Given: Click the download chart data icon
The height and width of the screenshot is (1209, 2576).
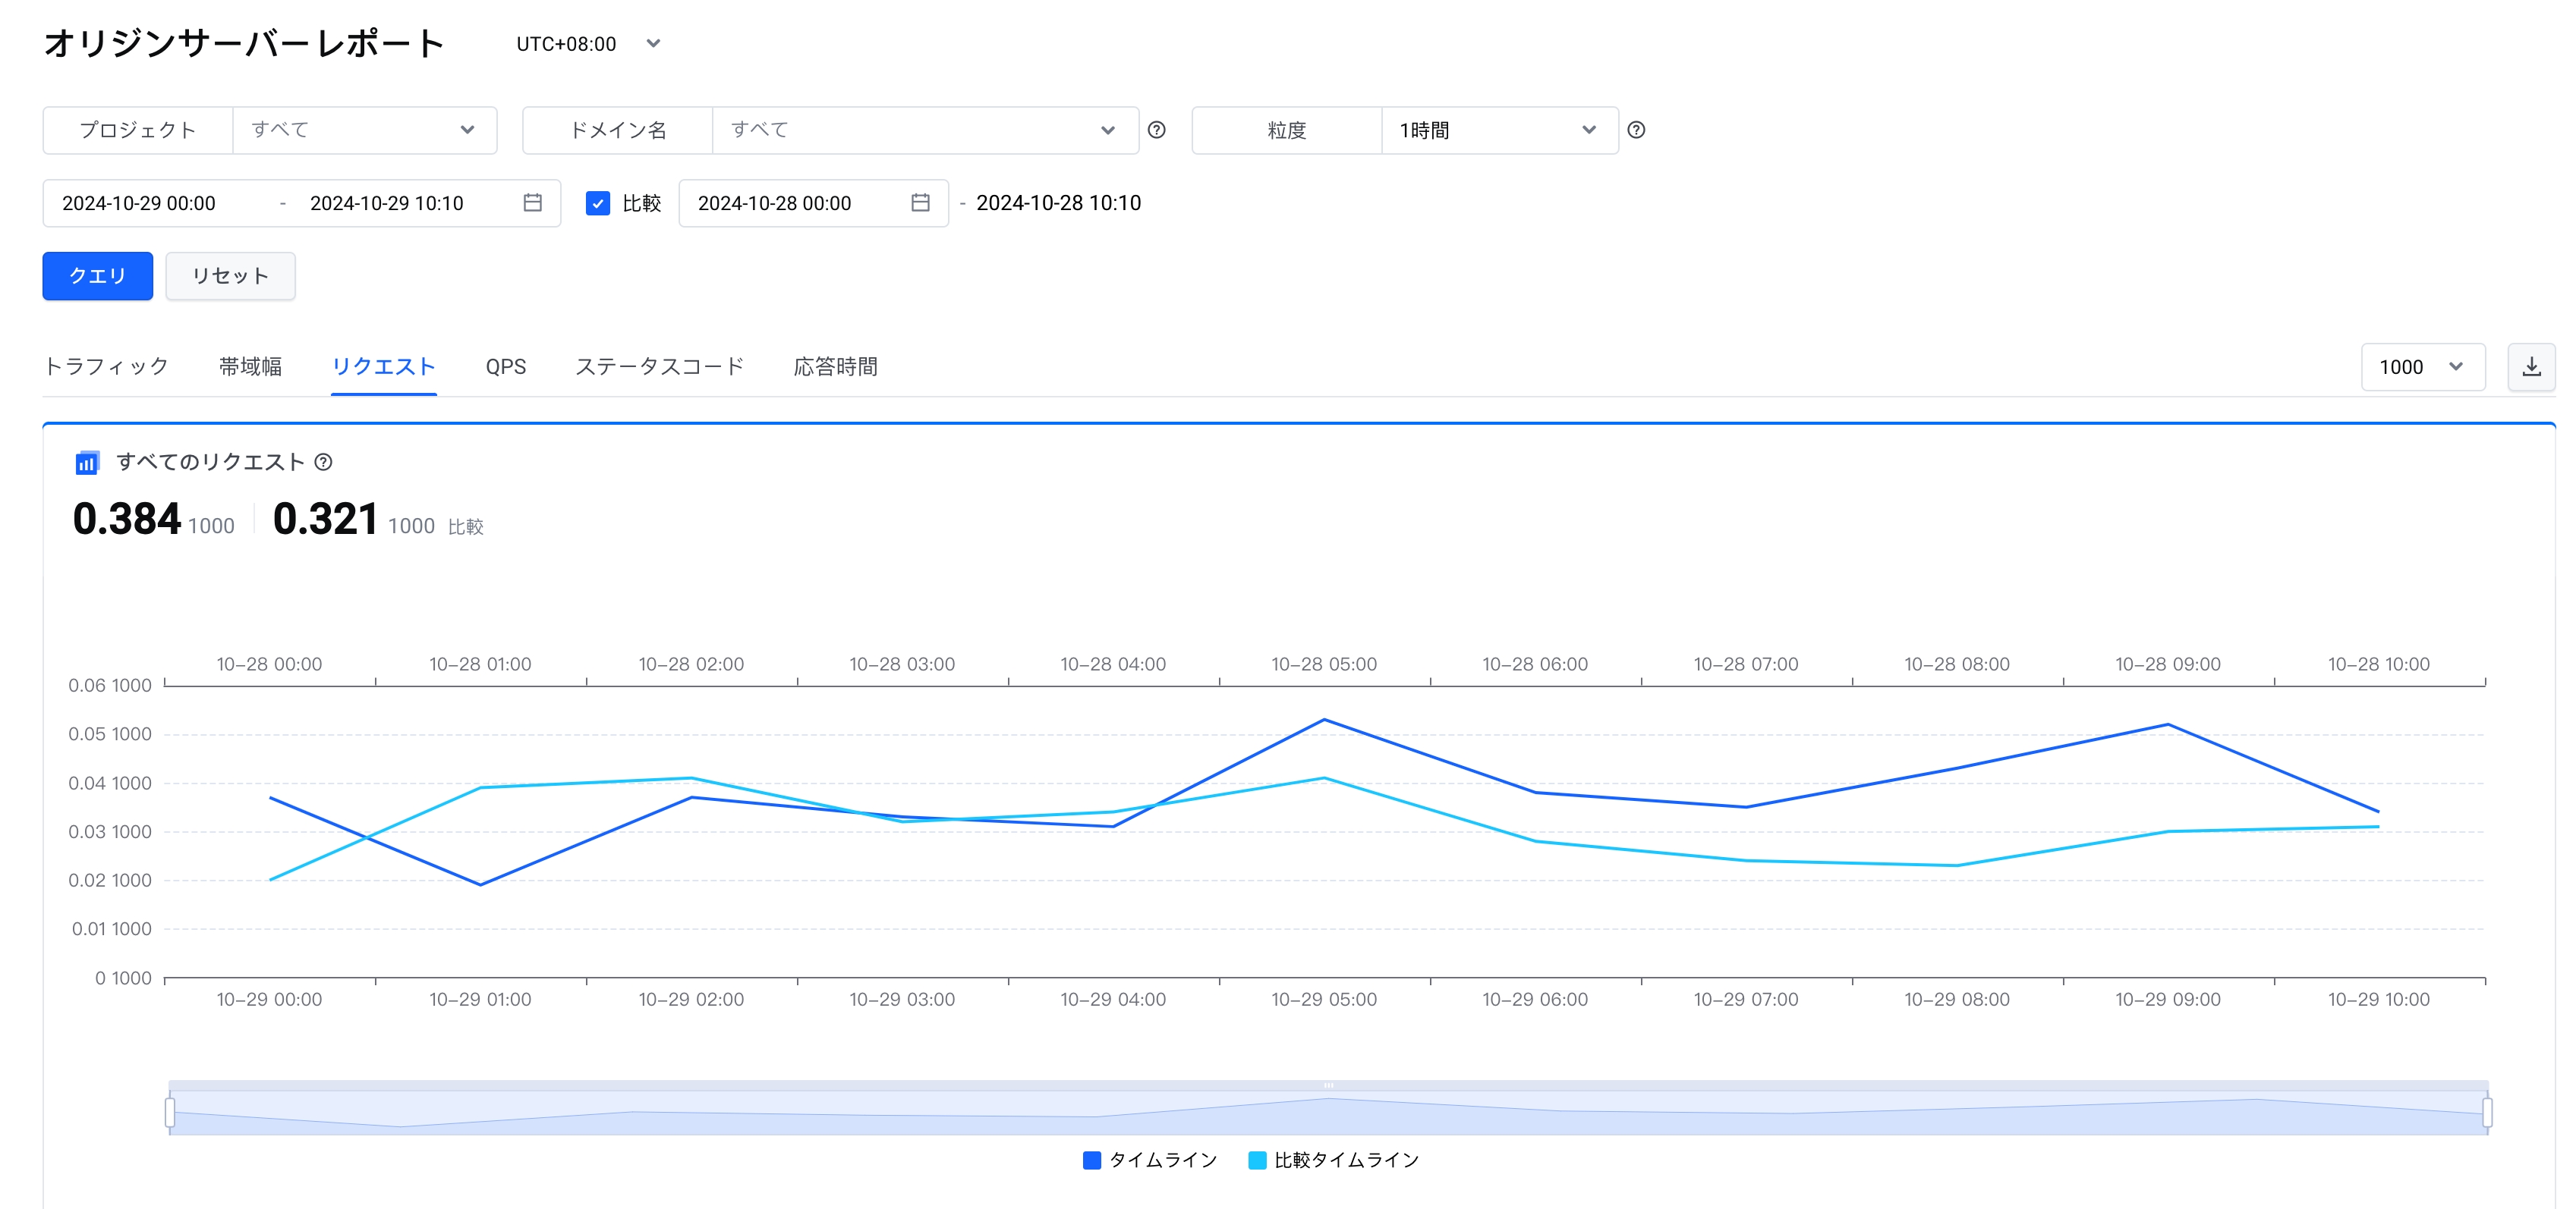Looking at the screenshot, I should tap(2531, 366).
